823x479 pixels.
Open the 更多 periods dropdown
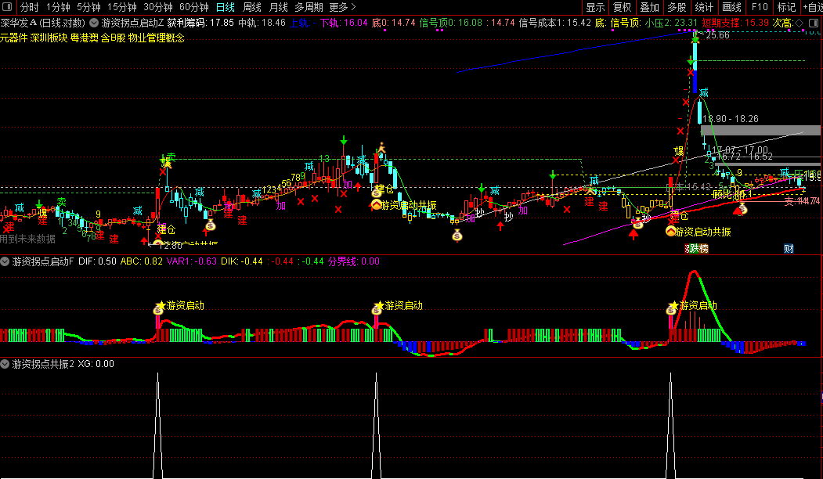coord(342,7)
